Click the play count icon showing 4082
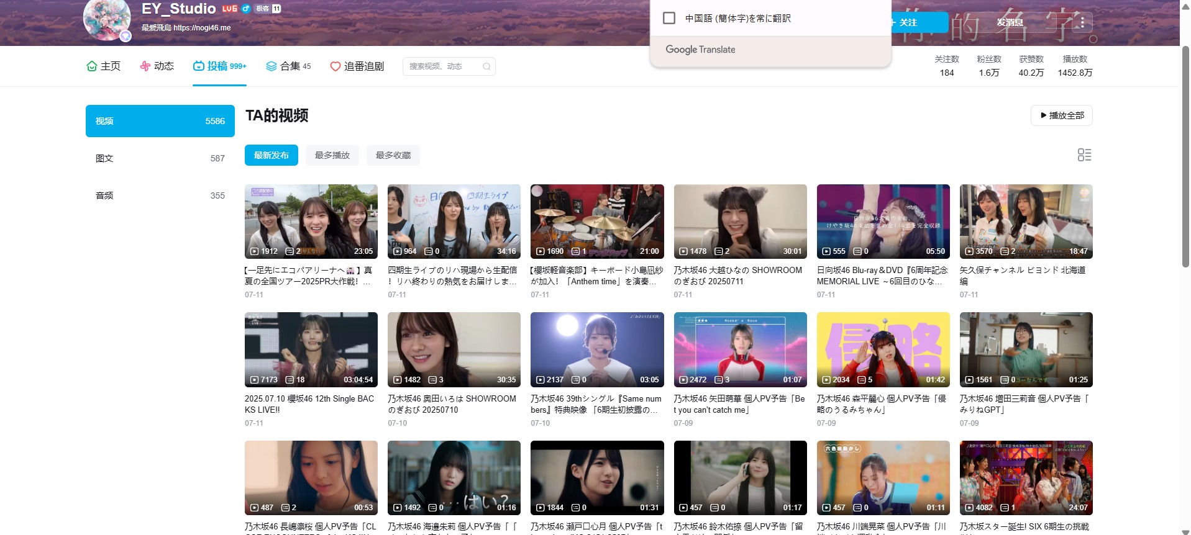The width and height of the screenshot is (1191, 535). 969,508
